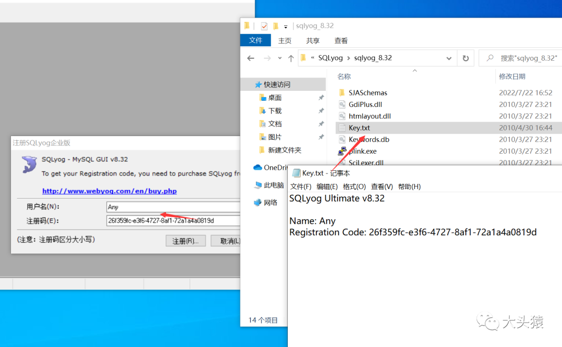Open Notepad 查看(V) menu
This screenshot has width=562, height=347.
[382, 186]
